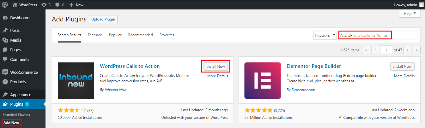This screenshot has width=425, height=128.
Task: Switch to the Recommended tab
Action: pyautogui.click(x=141, y=35)
